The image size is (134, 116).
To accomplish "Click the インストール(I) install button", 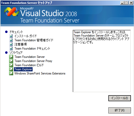I will [120, 98].
